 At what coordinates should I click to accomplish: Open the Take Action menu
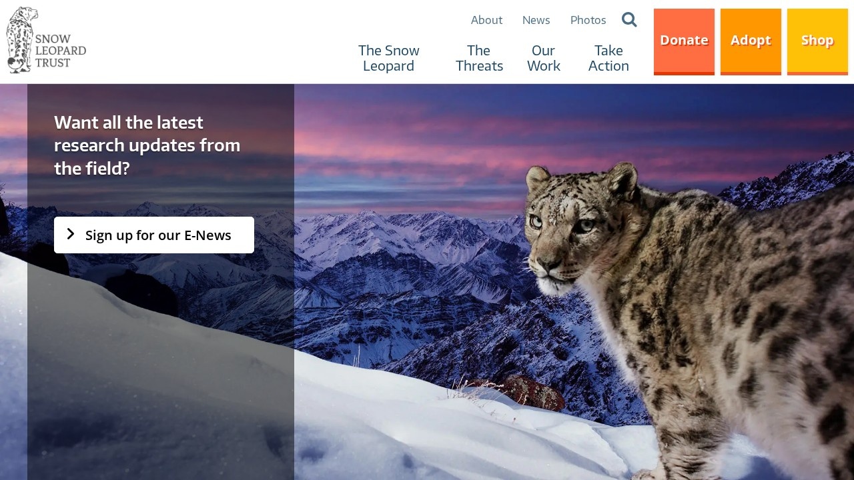608,58
